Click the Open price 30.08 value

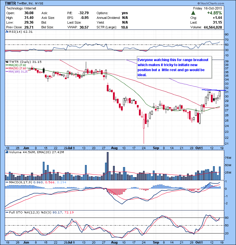click(x=29, y=13)
